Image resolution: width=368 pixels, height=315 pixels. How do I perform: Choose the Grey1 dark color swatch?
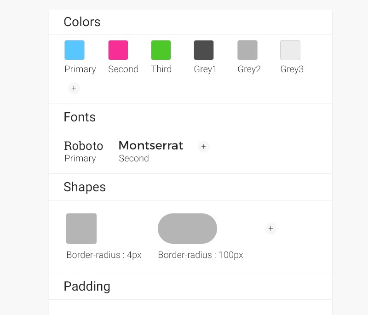204,50
